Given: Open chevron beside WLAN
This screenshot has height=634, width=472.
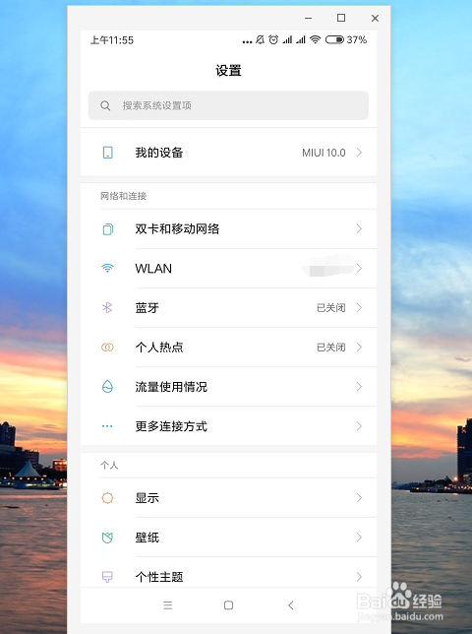Looking at the screenshot, I should (359, 268).
